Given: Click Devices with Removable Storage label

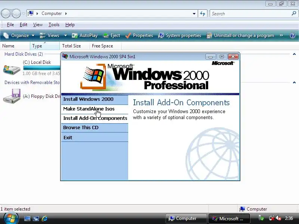Looking at the screenshot, I should click(32, 83).
